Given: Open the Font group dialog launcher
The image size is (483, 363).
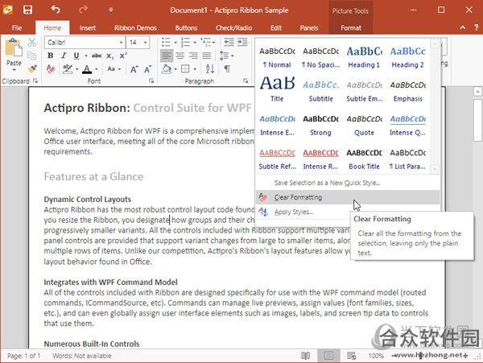Looking at the screenshot, I should click(x=151, y=81).
